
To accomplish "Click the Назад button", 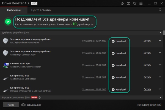I will click(11, 105).
